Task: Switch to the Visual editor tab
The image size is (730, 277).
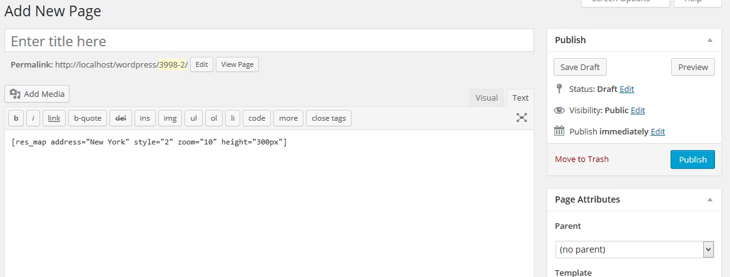Action: 487,98
